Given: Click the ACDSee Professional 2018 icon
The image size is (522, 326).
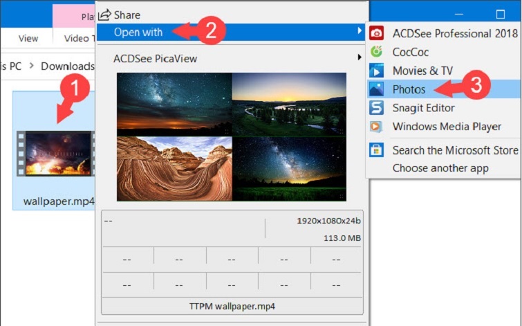Looking at the screenshot, I should point(376,33).
